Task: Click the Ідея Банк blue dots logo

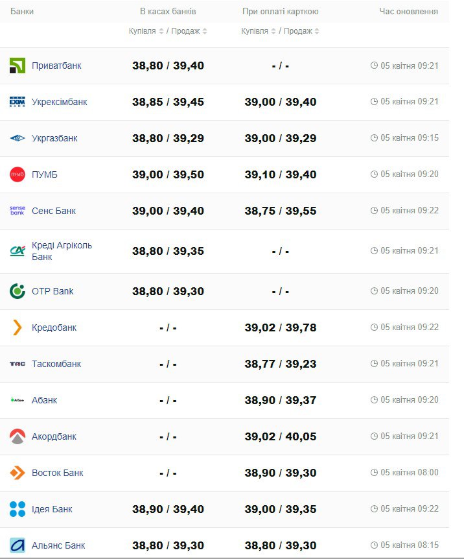Action: click(x=17, y=509)
